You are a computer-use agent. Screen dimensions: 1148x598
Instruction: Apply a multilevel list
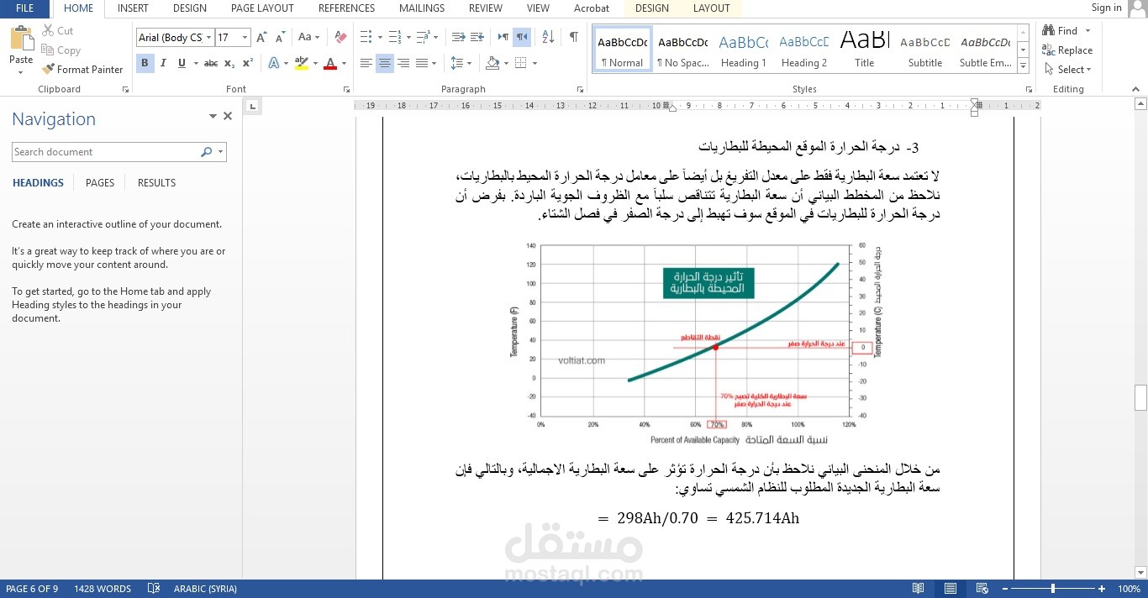(x=424, y=37)
